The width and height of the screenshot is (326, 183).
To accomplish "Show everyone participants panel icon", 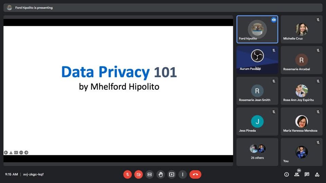I will point(297,175).
